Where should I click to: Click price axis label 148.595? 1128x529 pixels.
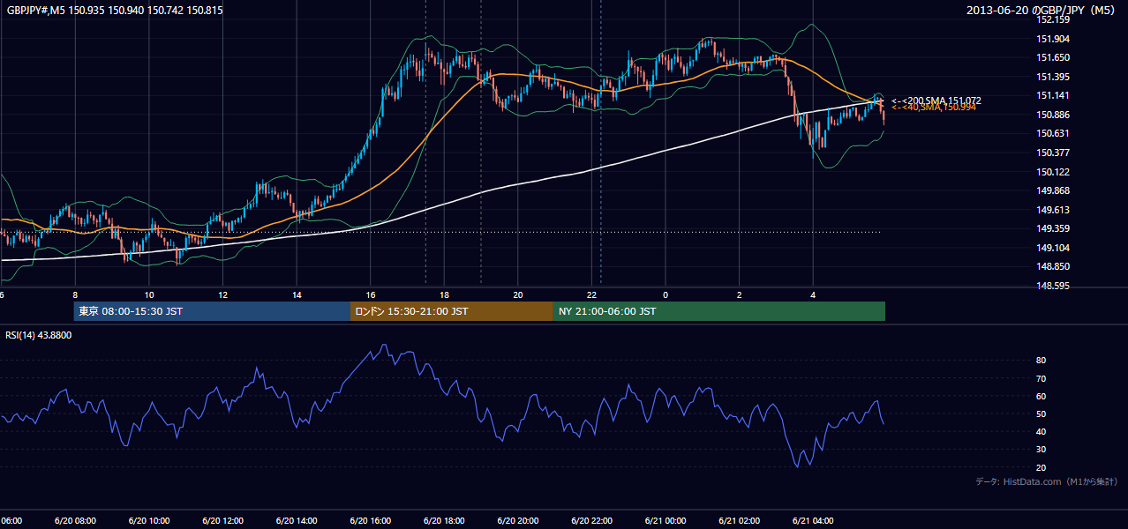point(1053,286)
